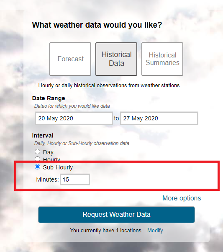Select the Sub-Hourly radio button
Screen dimensions: 223x252
[x=37, y=167]
